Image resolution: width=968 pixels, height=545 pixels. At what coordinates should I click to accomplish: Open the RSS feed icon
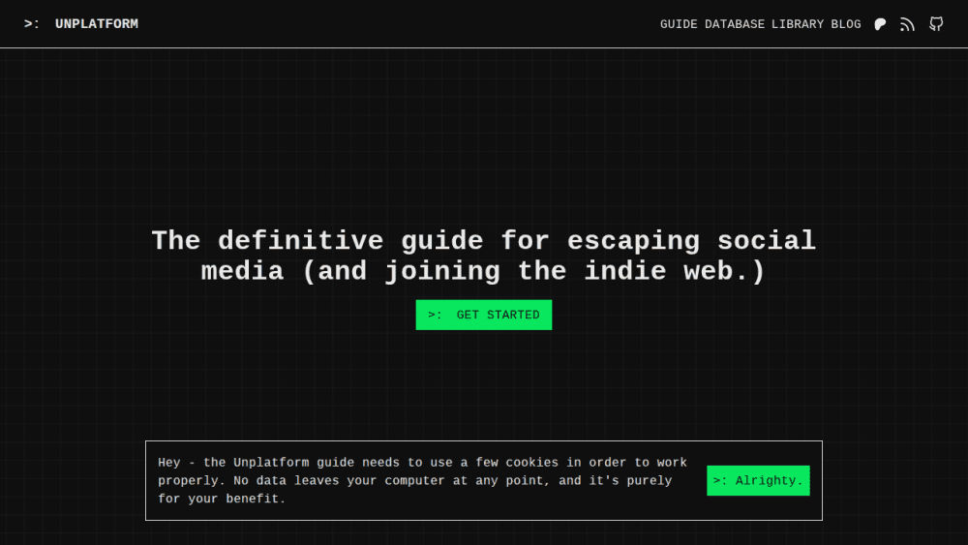pyautogui.click(x=907, y=24)
